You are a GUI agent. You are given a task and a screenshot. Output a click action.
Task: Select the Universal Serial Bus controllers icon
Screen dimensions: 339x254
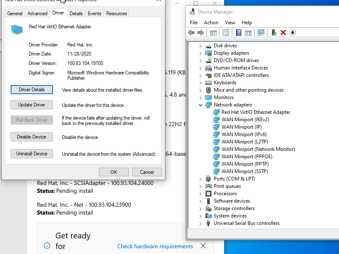click(x=208, y=223)
